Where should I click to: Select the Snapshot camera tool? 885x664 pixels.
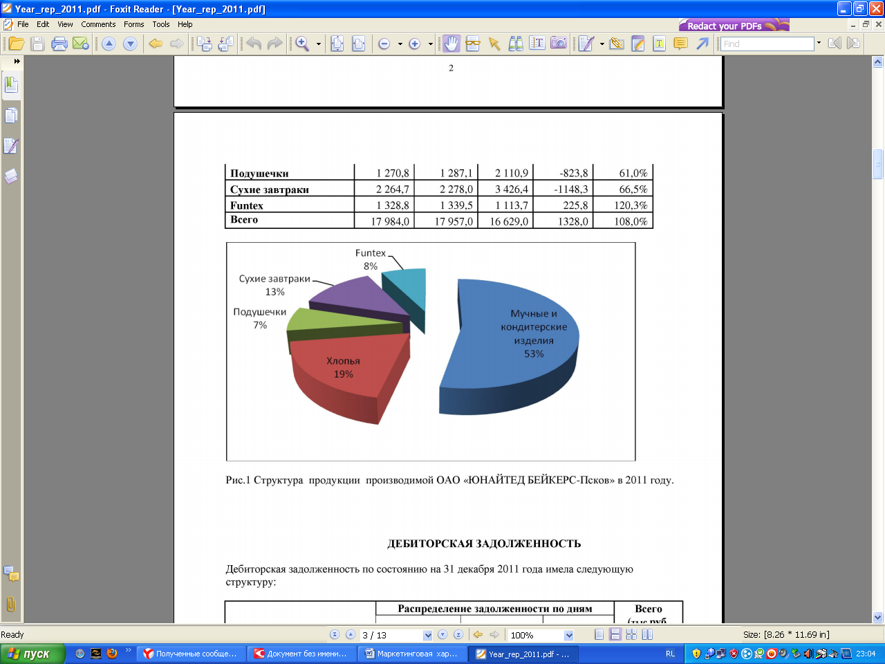click(x=559, y=44)
